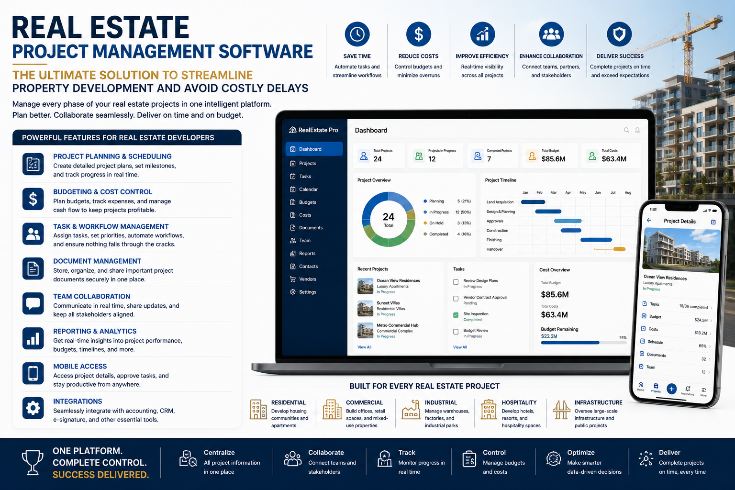The width and height of the screenshot is (735, 490).
Task: Click the Team people icon in sidebar
Action: click(x=293, y=241)
